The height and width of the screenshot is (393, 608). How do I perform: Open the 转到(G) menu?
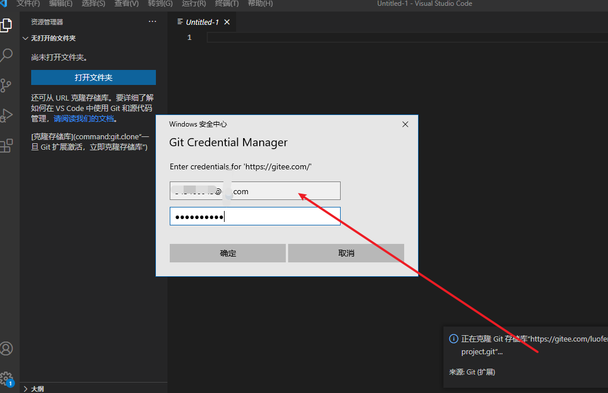click(160, 3)
